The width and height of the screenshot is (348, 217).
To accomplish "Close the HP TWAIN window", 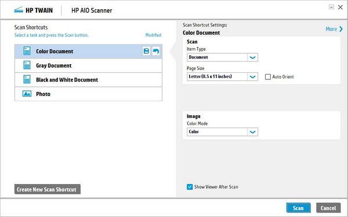I will click(340, 7).
